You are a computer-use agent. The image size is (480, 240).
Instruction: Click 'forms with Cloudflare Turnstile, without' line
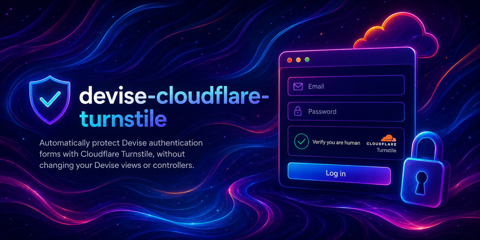112,154
